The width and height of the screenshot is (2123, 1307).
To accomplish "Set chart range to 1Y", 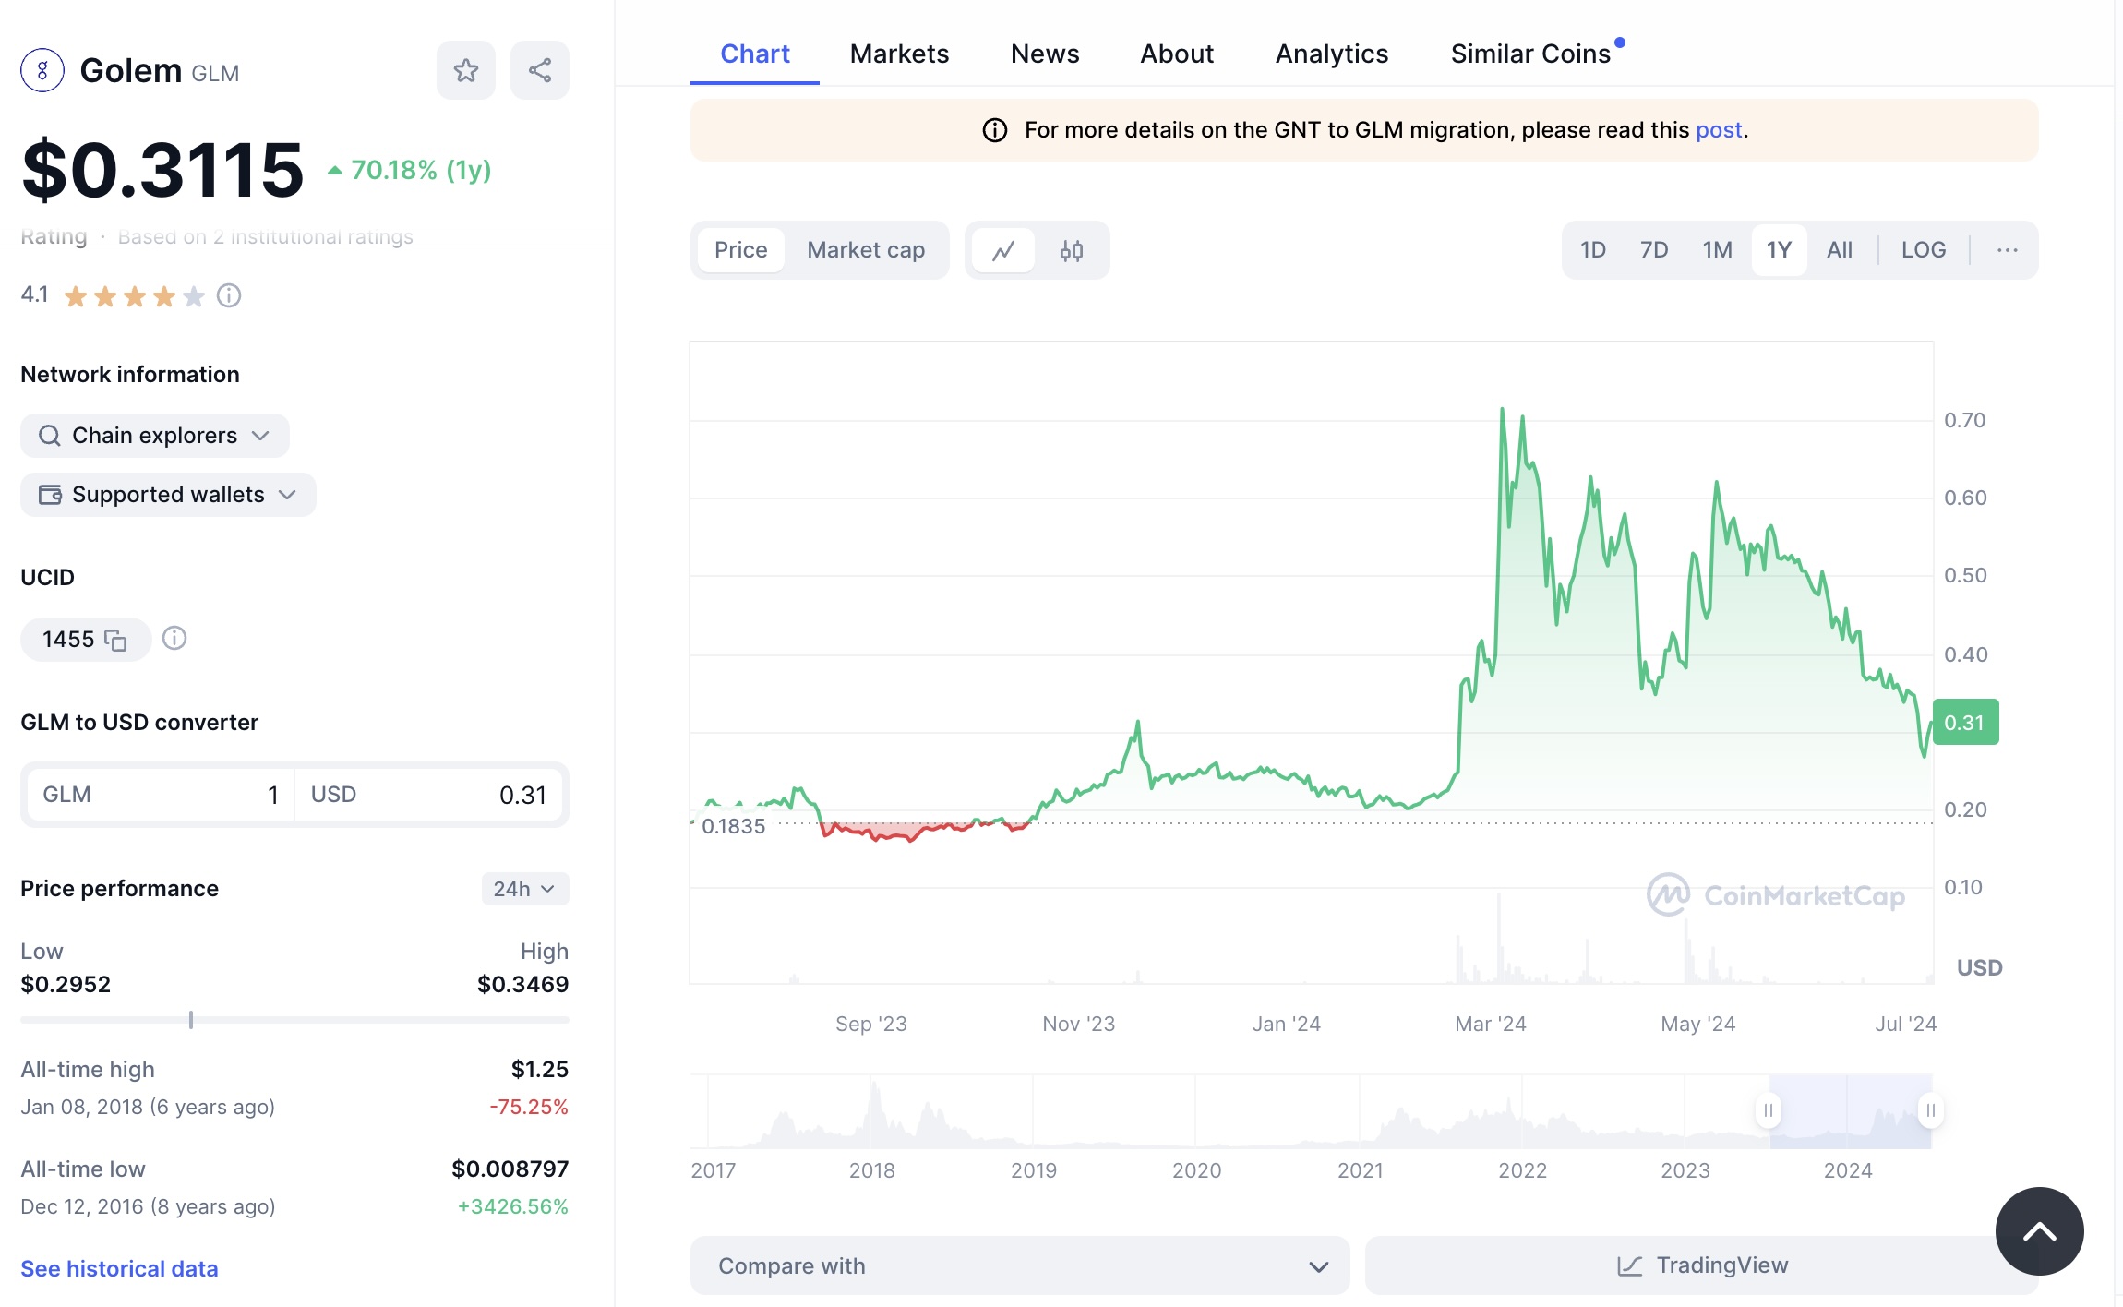I will tap(1779, 250).
